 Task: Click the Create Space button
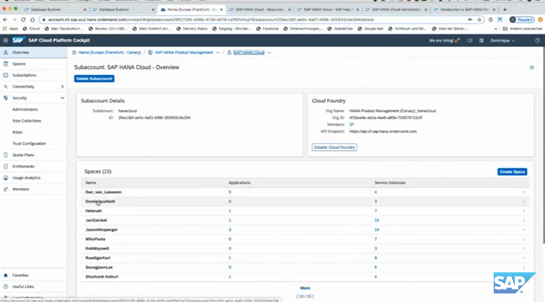pyautogui.click(x=513, y=172)
